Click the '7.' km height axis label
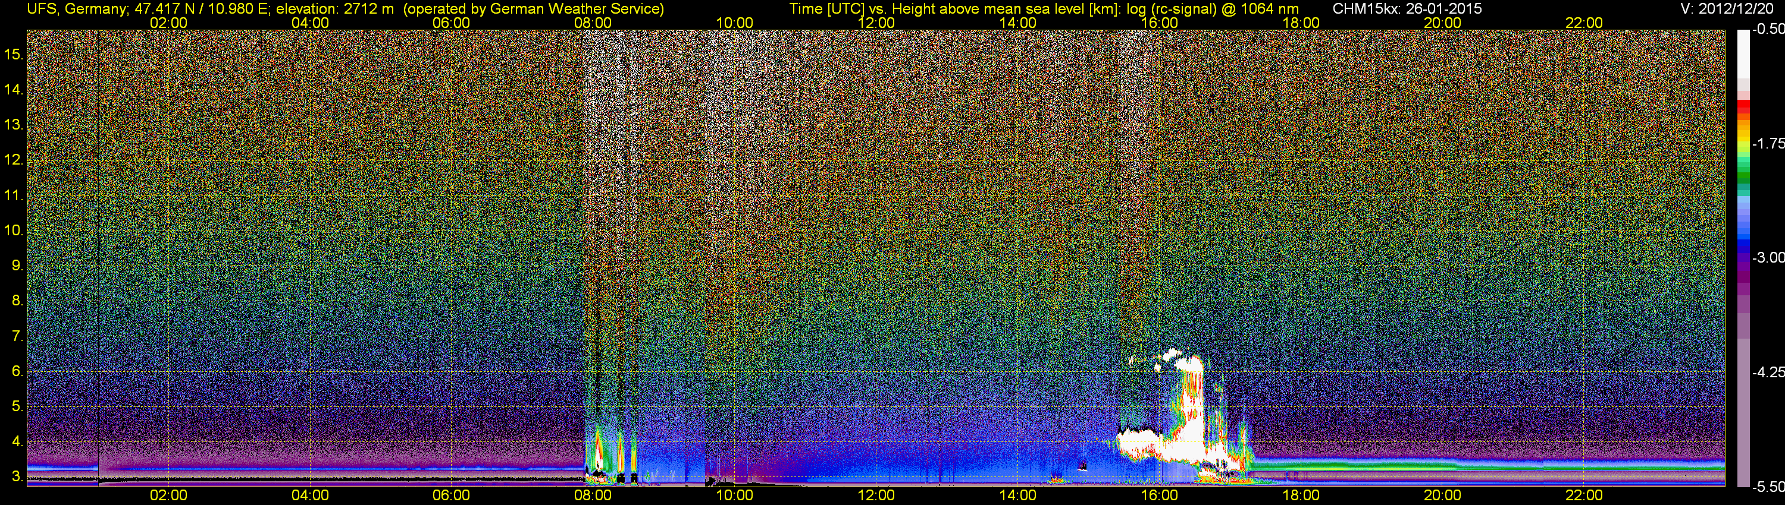This screenshot has height=505, width=1785. point(17,336)
